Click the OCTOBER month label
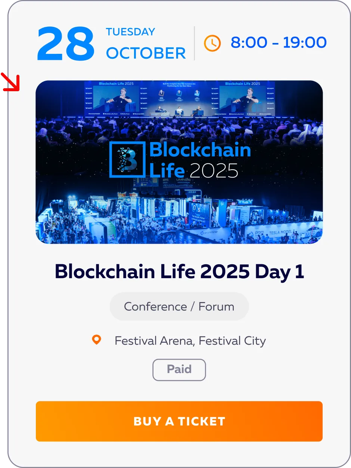Viewport: 351px width, 468px height. point(146,53)
